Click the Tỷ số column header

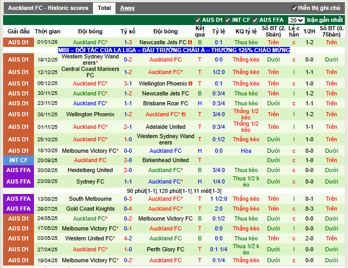128,31
